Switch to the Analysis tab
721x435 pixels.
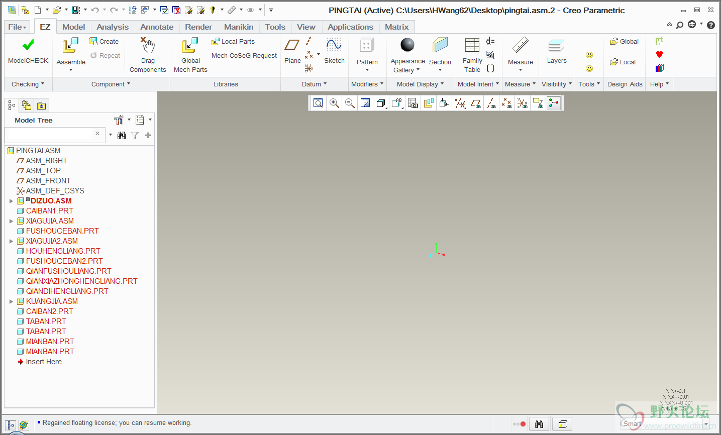113,27
